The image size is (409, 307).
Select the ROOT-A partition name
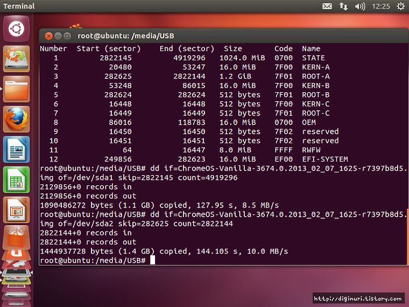coord(316,76)
